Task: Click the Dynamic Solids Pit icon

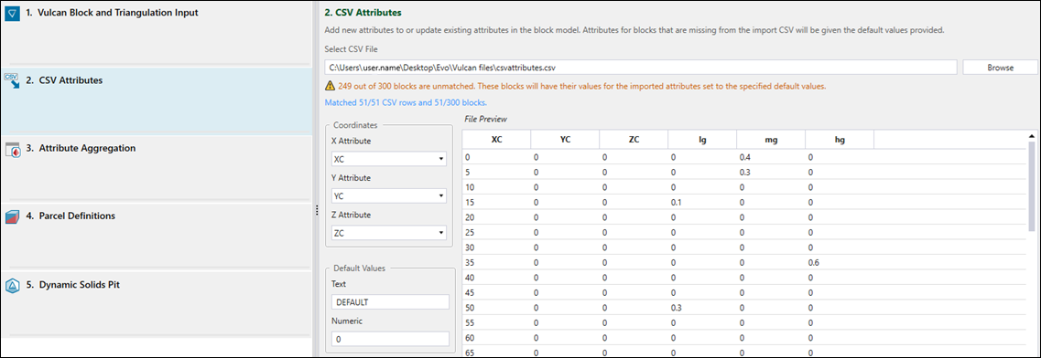Action: point(13,286)
